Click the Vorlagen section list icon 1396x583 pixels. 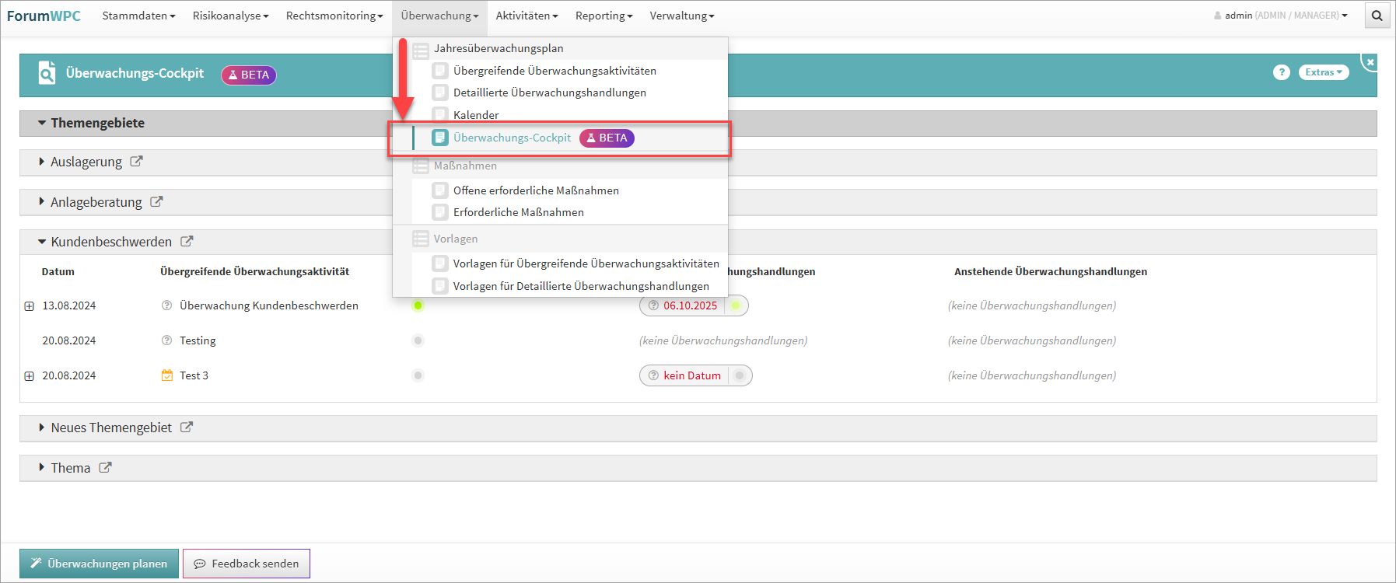tap(421, 239)
